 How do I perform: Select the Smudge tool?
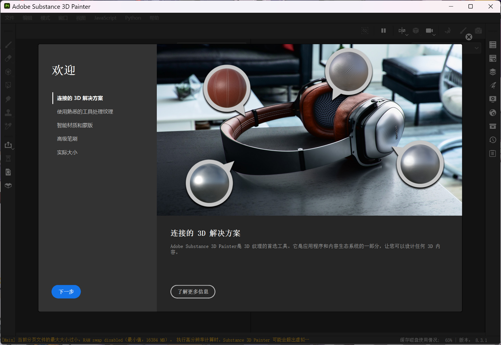tap(8, 99)
